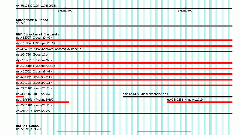This screenshot has width=240, height=135.
Task: Open variant nsv3396361 (Audano2019)
Action: (35, 100)
